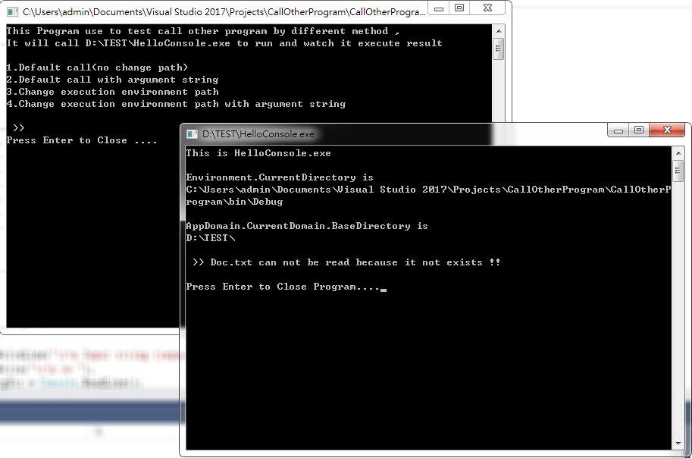Click the scrollbar track below the thumb
Image resolution: width=692 pixels, height=458 pixels.
click(678, 303)
